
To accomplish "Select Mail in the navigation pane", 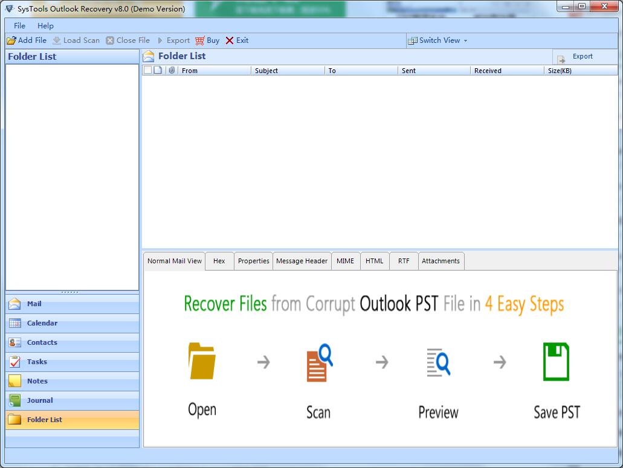I will pos(73,304).
